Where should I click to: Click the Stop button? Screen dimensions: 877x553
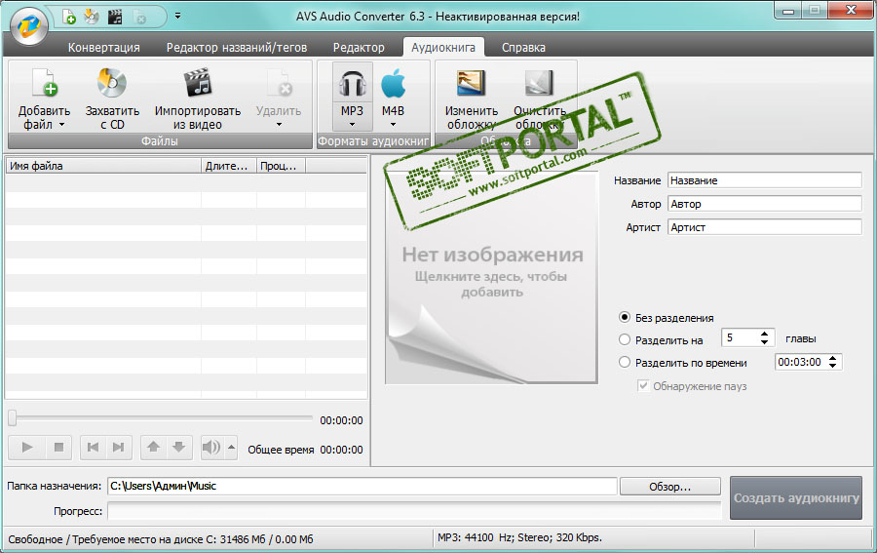(58, 448)
